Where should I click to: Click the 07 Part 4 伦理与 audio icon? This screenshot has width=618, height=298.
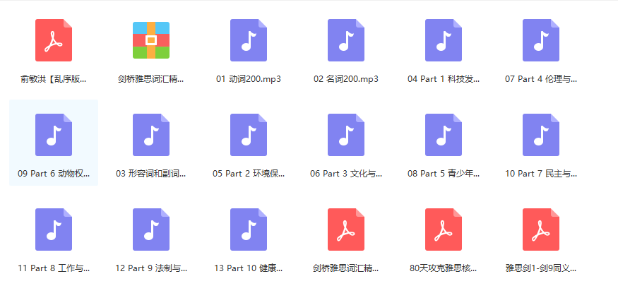(541, 40)
